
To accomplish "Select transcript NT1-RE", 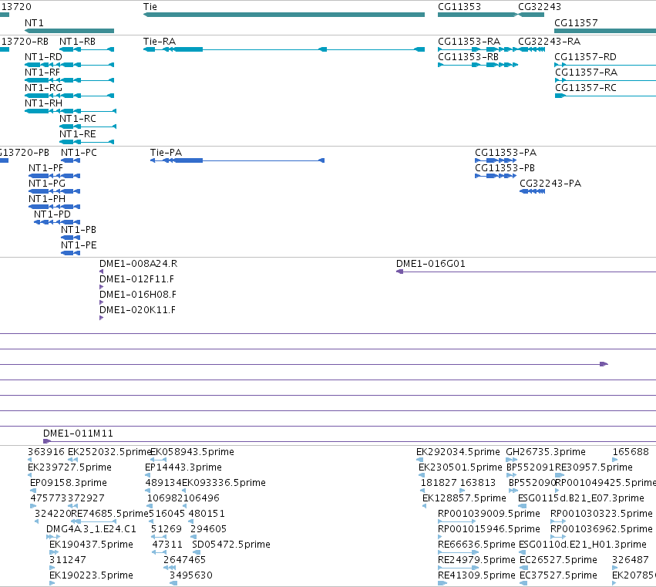I will (87, 142).
